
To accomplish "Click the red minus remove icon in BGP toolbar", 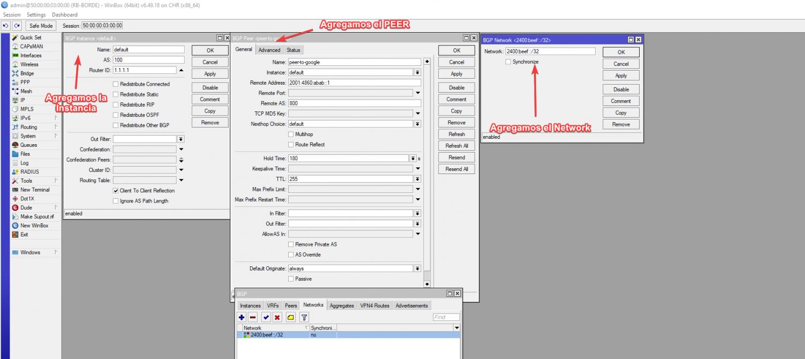I will point(253,317).
